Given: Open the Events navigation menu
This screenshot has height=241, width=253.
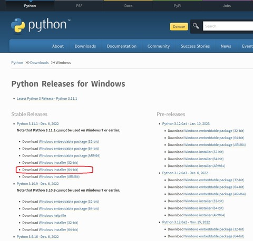Looking at the screenshot, I should 247,46.
